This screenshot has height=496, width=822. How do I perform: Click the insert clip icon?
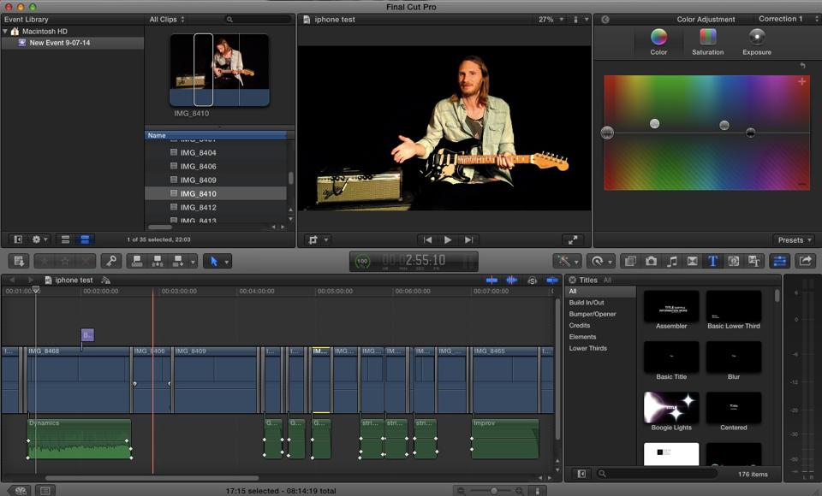pyautogui.click(x=158, y=261)
